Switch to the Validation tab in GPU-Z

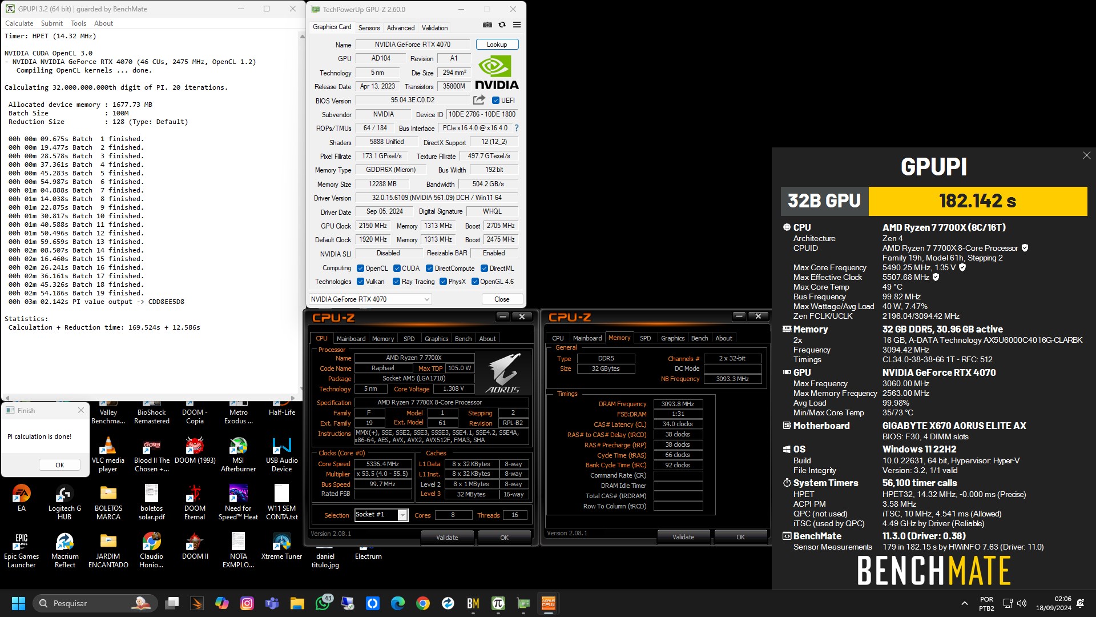coord(434,28)
